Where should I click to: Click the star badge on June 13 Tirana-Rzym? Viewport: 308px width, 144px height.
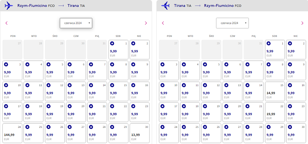[x=226, y=85]
